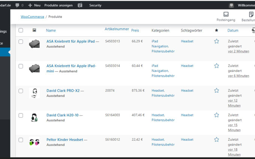Open the Bestellungen document icon
The width and height of the screenshot is (255, 159).
pyautogui.click(x=251, y=14)
